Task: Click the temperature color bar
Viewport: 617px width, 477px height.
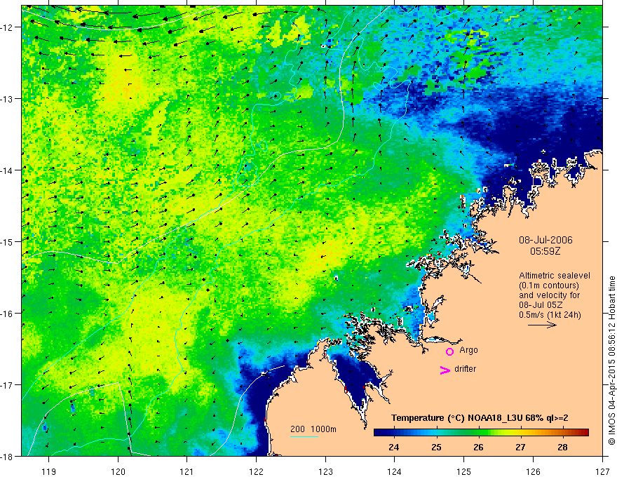Action: tap(481, 433)
